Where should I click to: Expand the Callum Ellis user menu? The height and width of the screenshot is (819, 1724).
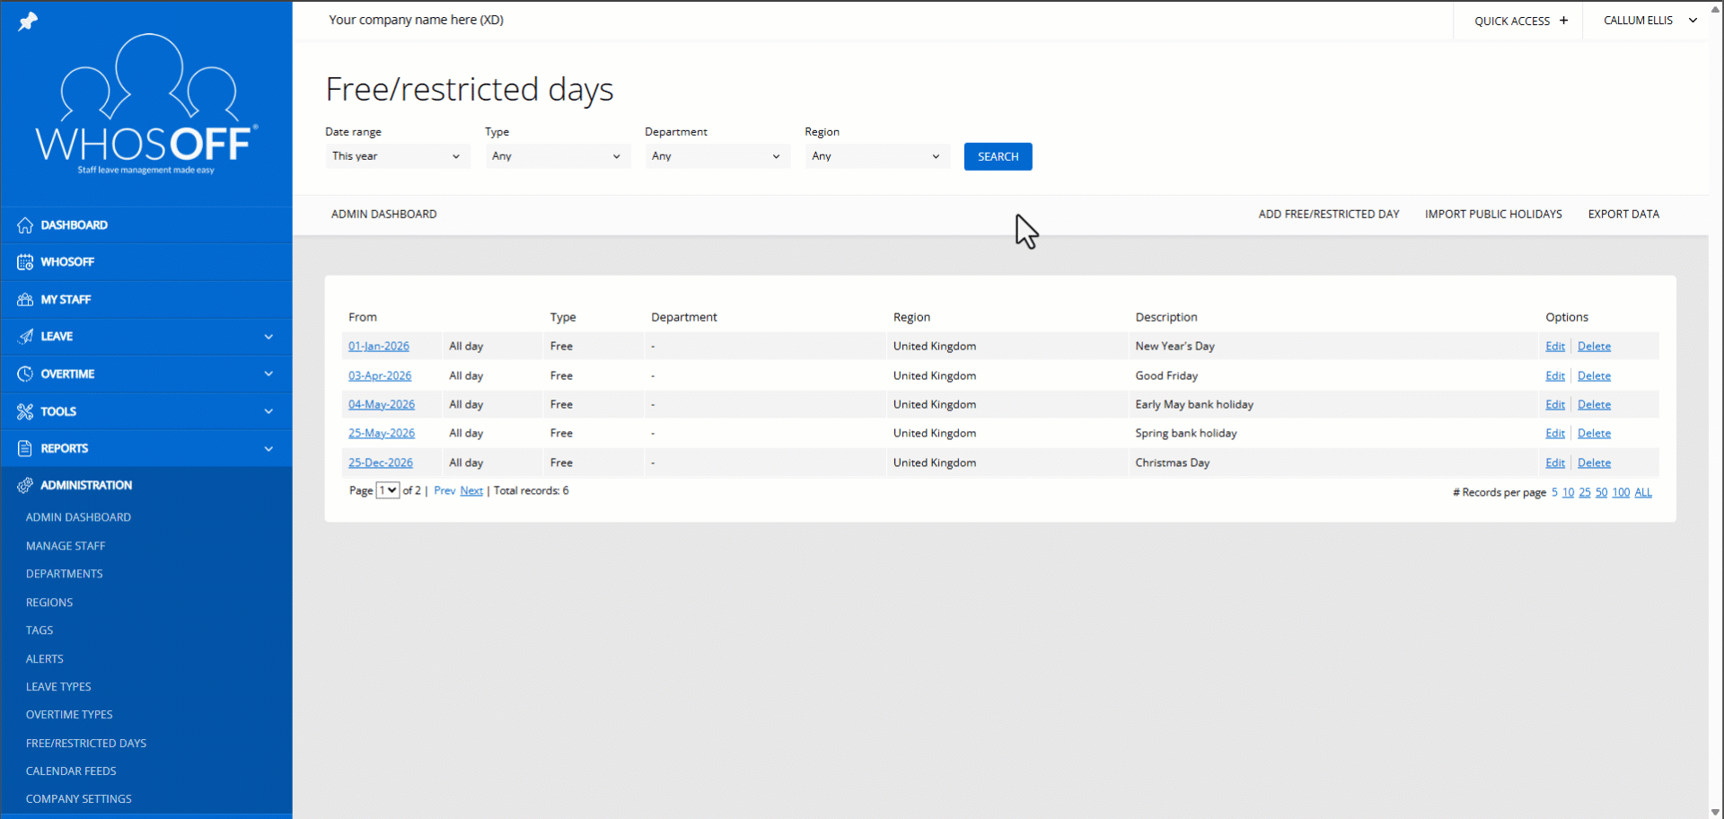coord(1650,21)
